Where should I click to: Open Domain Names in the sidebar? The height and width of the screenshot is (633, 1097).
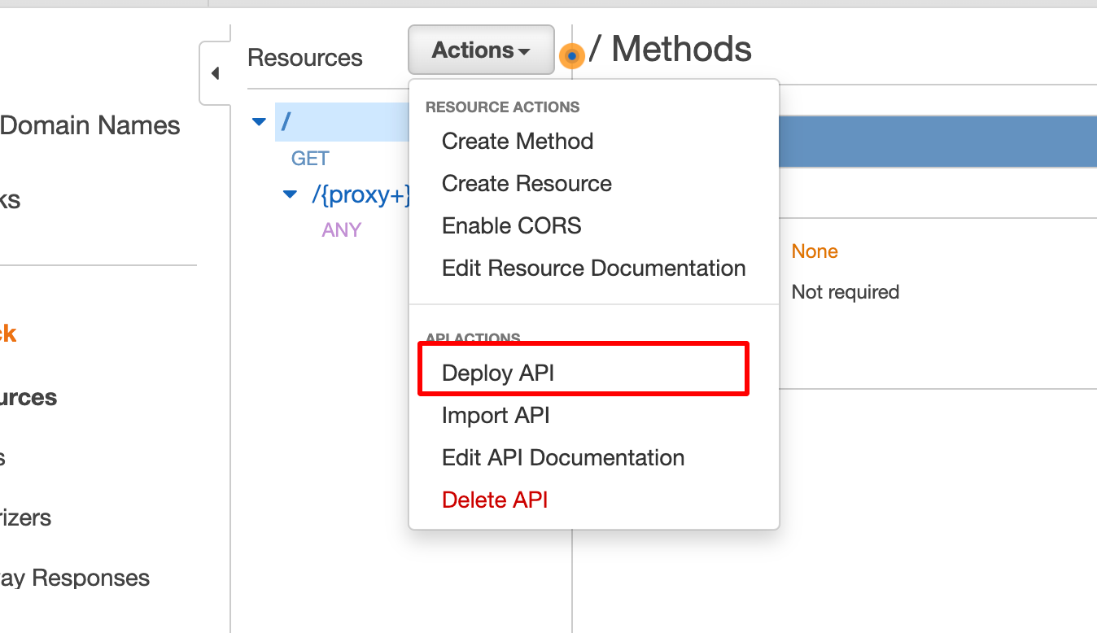pyautogui.click(x=90, y=126)
